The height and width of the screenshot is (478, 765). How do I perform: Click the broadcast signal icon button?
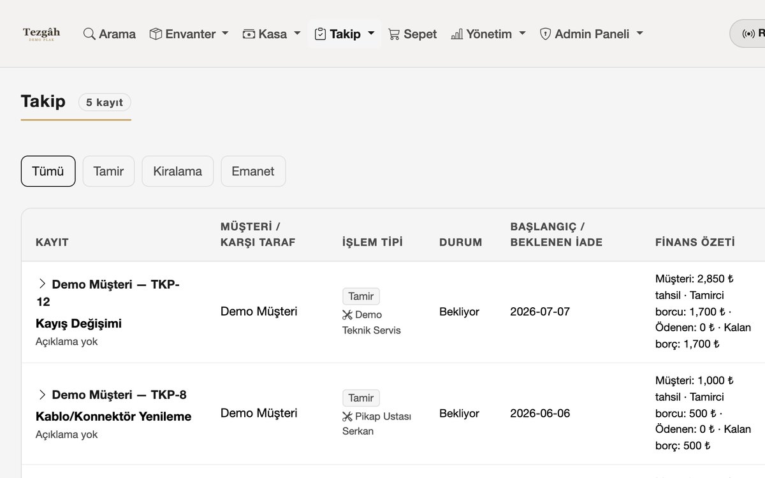coord(749,33)
